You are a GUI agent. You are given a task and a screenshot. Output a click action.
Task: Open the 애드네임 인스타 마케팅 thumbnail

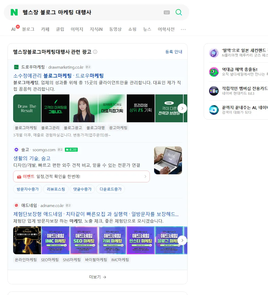[x=141, y=240]
